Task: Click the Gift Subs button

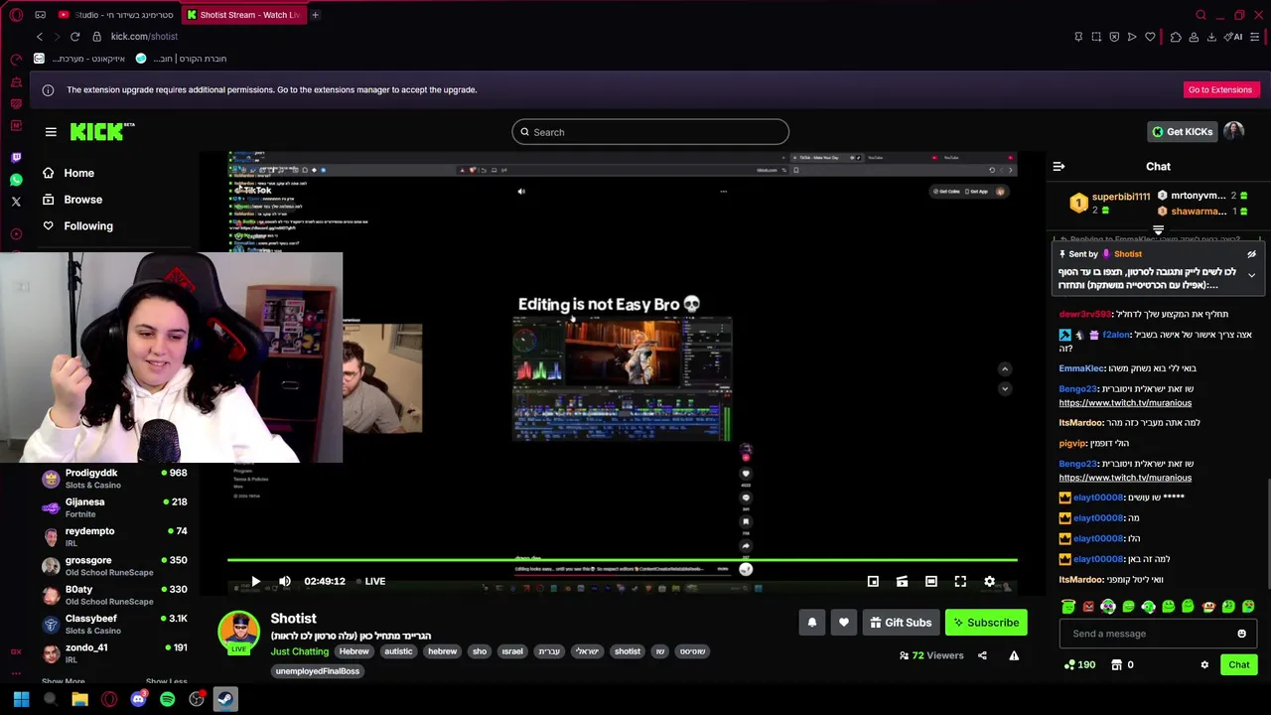Action: tap(901, 623)
